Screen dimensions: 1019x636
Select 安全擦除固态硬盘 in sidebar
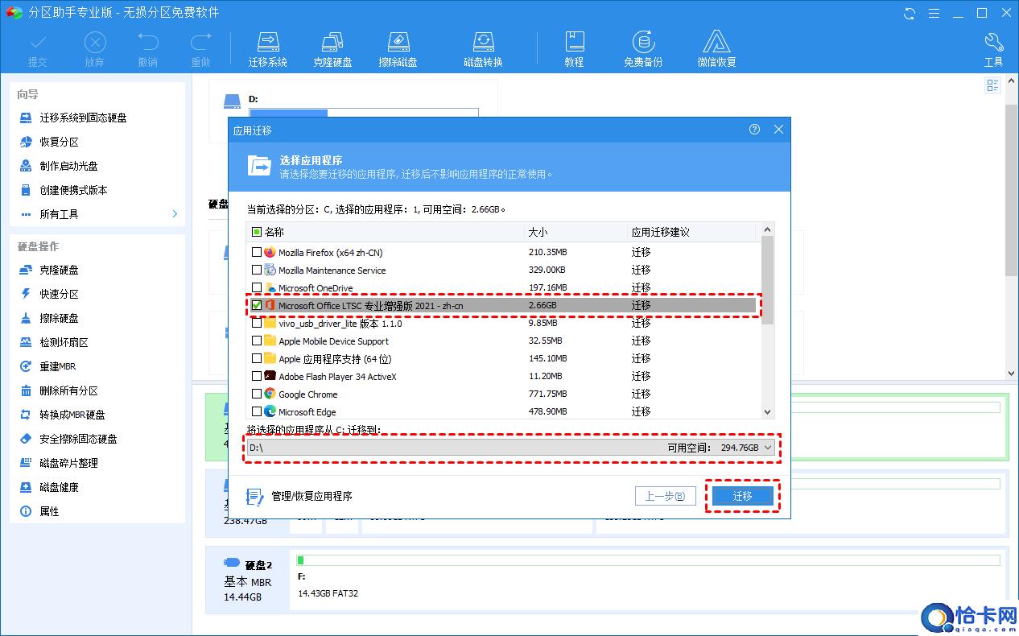tap(78, 439)
